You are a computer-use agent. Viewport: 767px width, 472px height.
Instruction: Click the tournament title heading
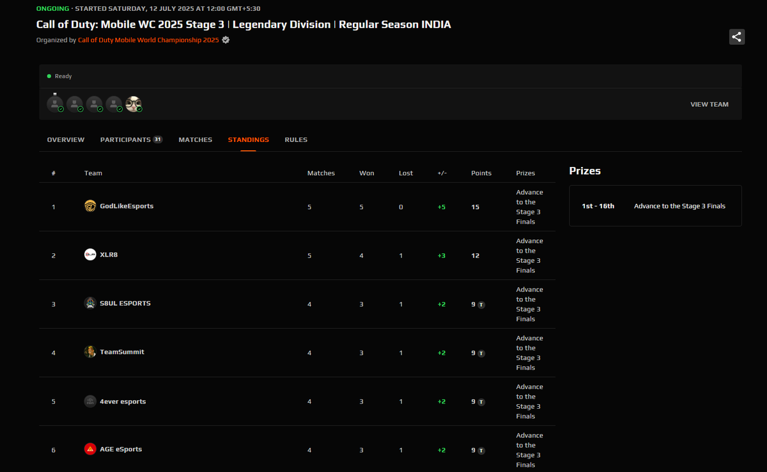pos(244,24)
